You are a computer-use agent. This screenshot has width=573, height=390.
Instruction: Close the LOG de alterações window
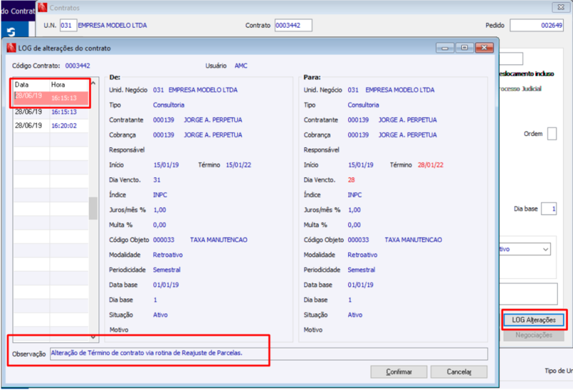tap(484, 48)
